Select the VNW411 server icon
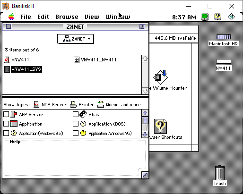 pyautogui.click(x=7, y=60)
